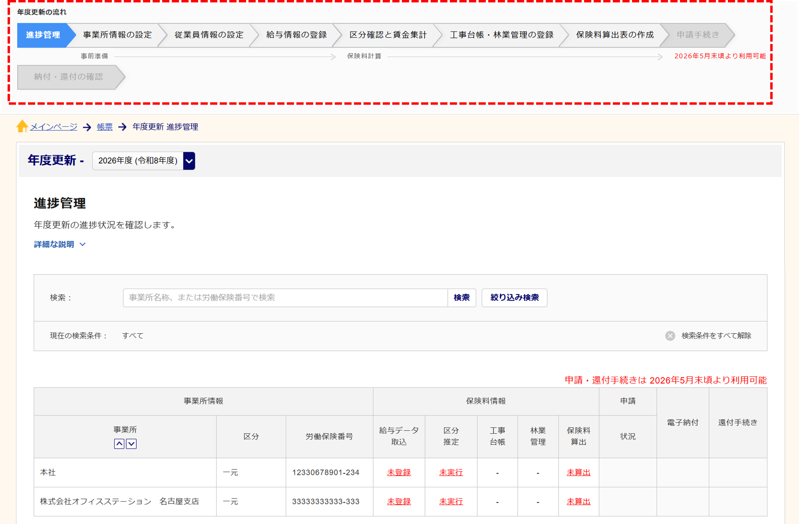Open the fiscal year dropdown arrow
The image size is (799, 524).
(189, 161)
